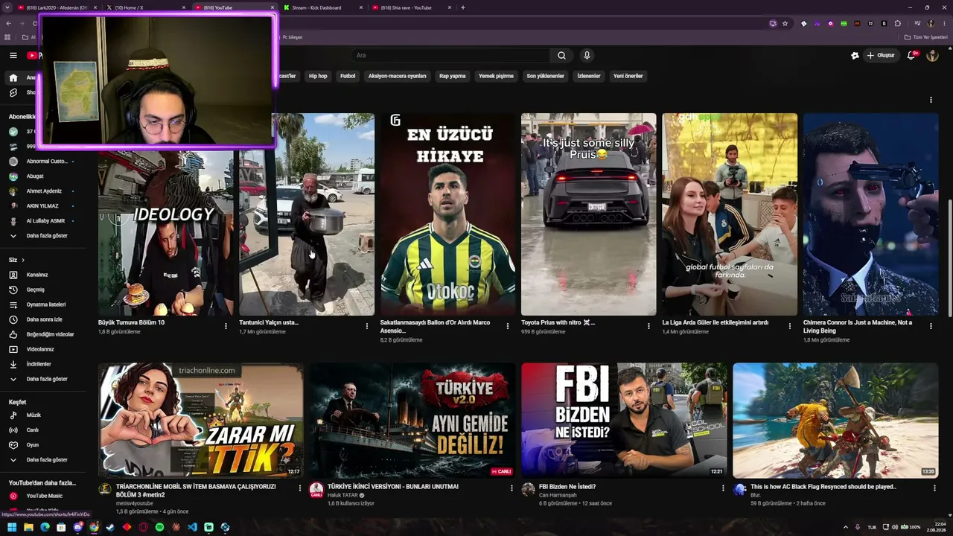953x536 pixels.
Task: Open YouTube notifications bell
Action: (911, 55)
